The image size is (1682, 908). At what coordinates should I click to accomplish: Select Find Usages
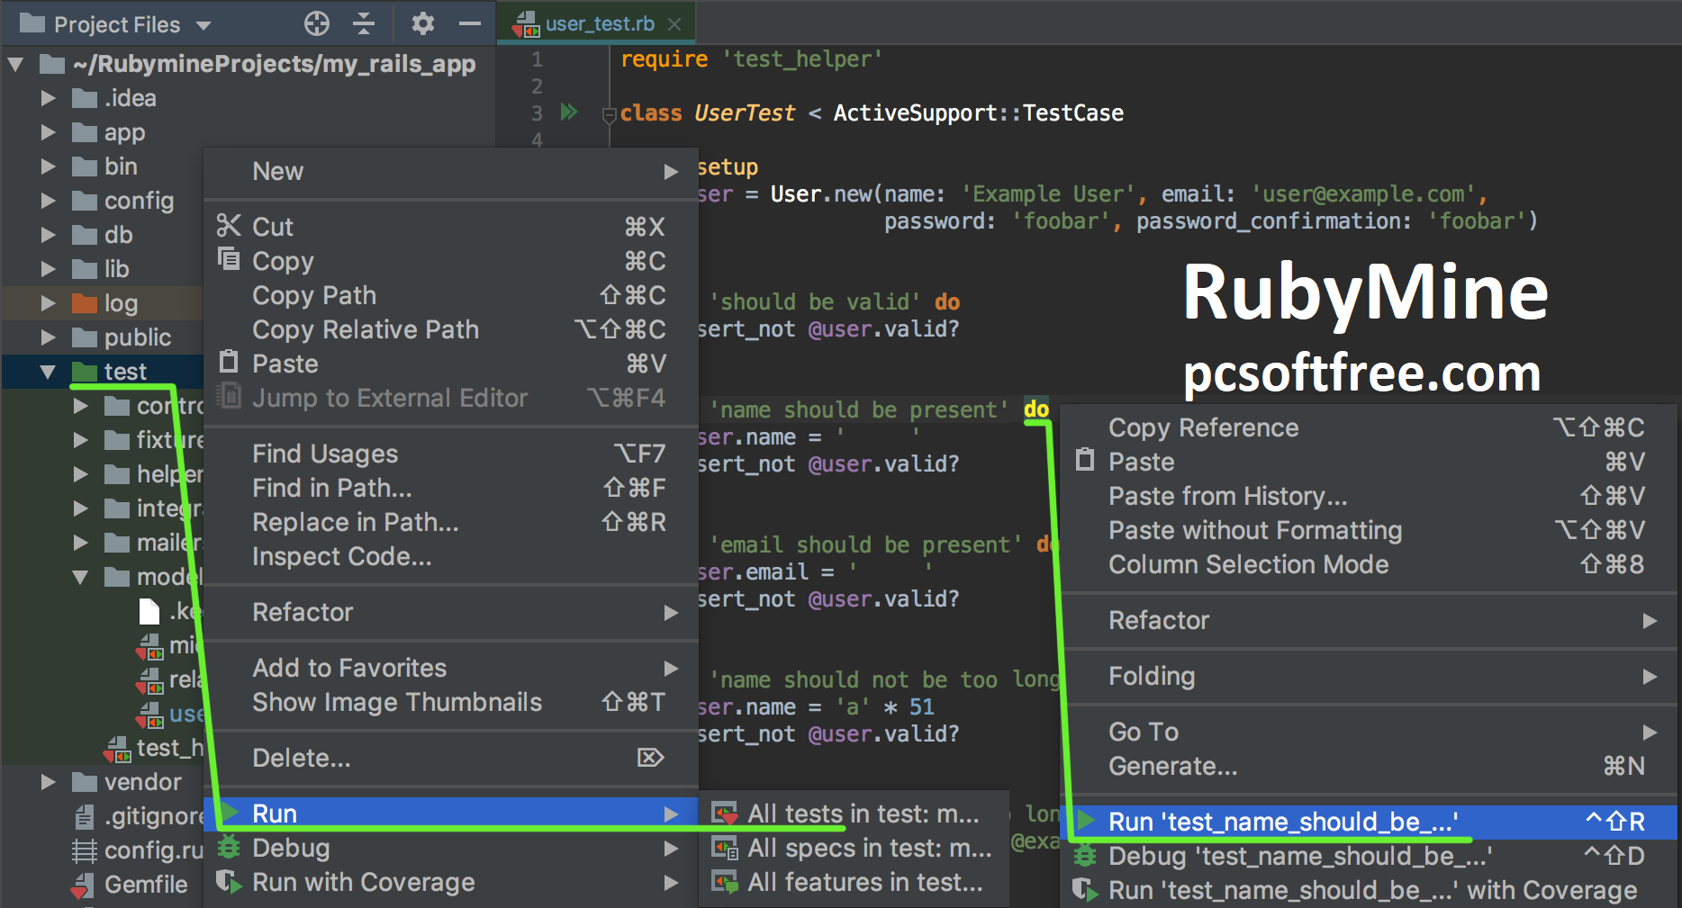point(451,454)
